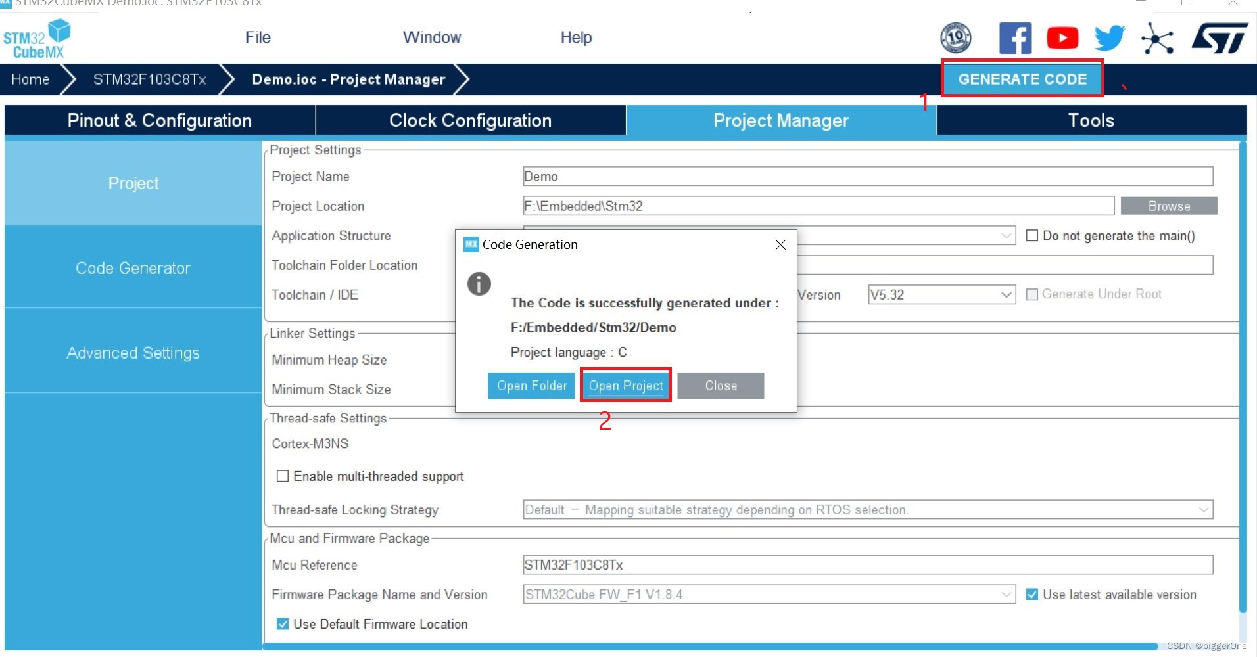Click STM32F103C8Tx breadcrumb
This screenshot has height=657, width=1257.
point(150,79)
